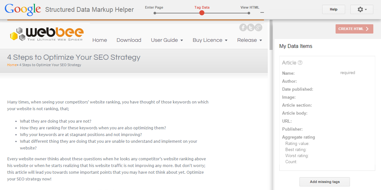This screenshot has height=190, width=381.
Task: Click the 'Structured Data Markup Helper' title
Action: (90, 10)
